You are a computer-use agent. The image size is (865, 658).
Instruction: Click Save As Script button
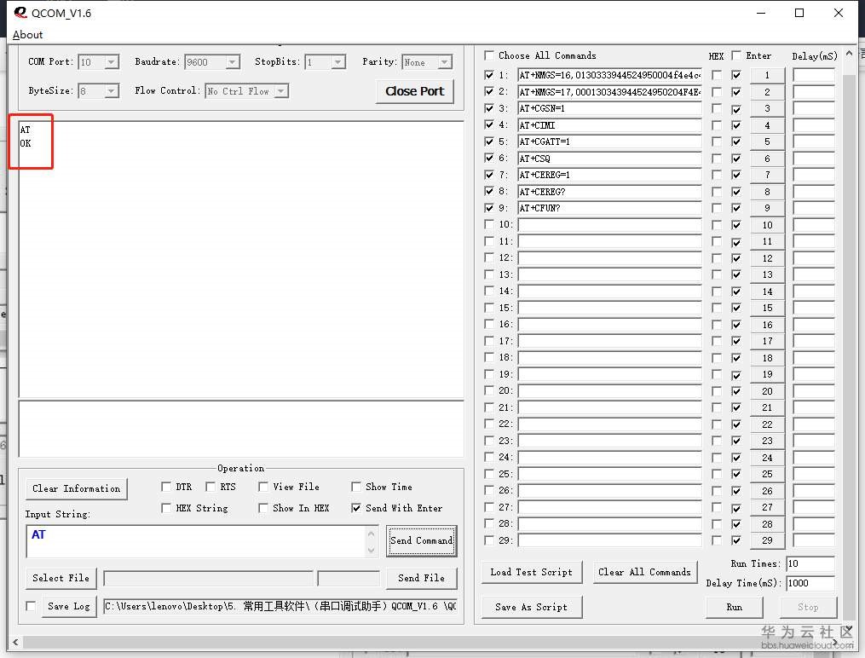pos(531,607)
